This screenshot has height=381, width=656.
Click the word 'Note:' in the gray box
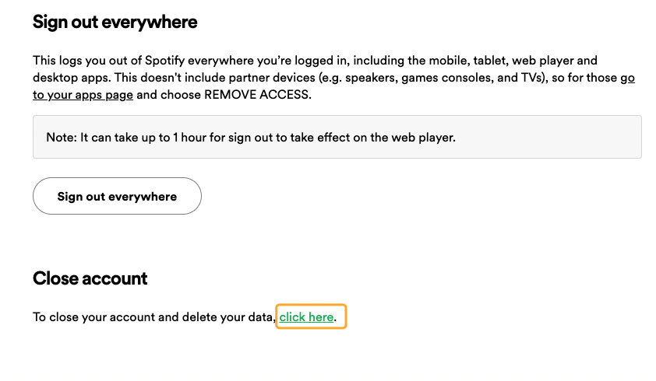62,138
